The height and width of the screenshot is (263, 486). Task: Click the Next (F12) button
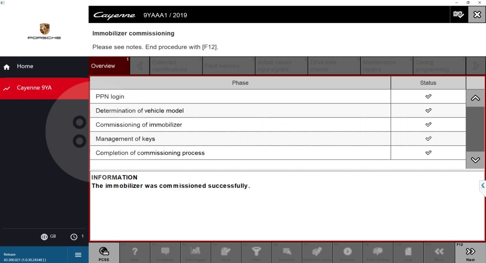[470, 253]
